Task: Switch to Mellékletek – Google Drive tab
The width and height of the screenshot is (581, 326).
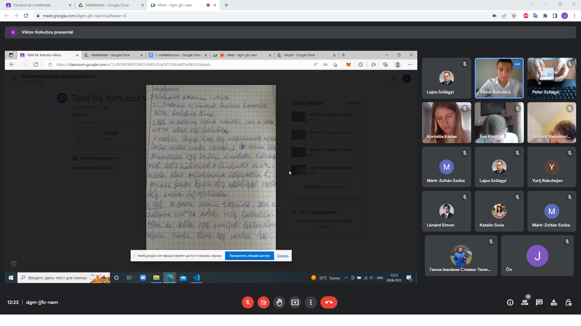Action: [x=107, y=5]
